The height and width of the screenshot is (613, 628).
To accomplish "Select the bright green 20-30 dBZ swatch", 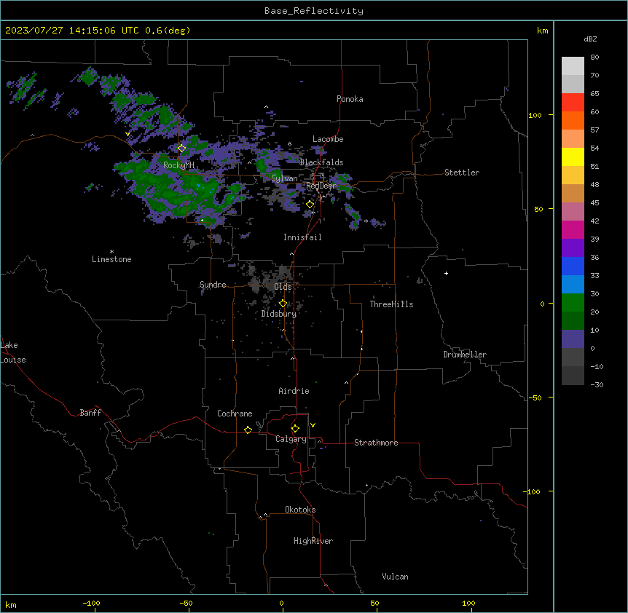I will pyautogui.click(x=573, y=303).
